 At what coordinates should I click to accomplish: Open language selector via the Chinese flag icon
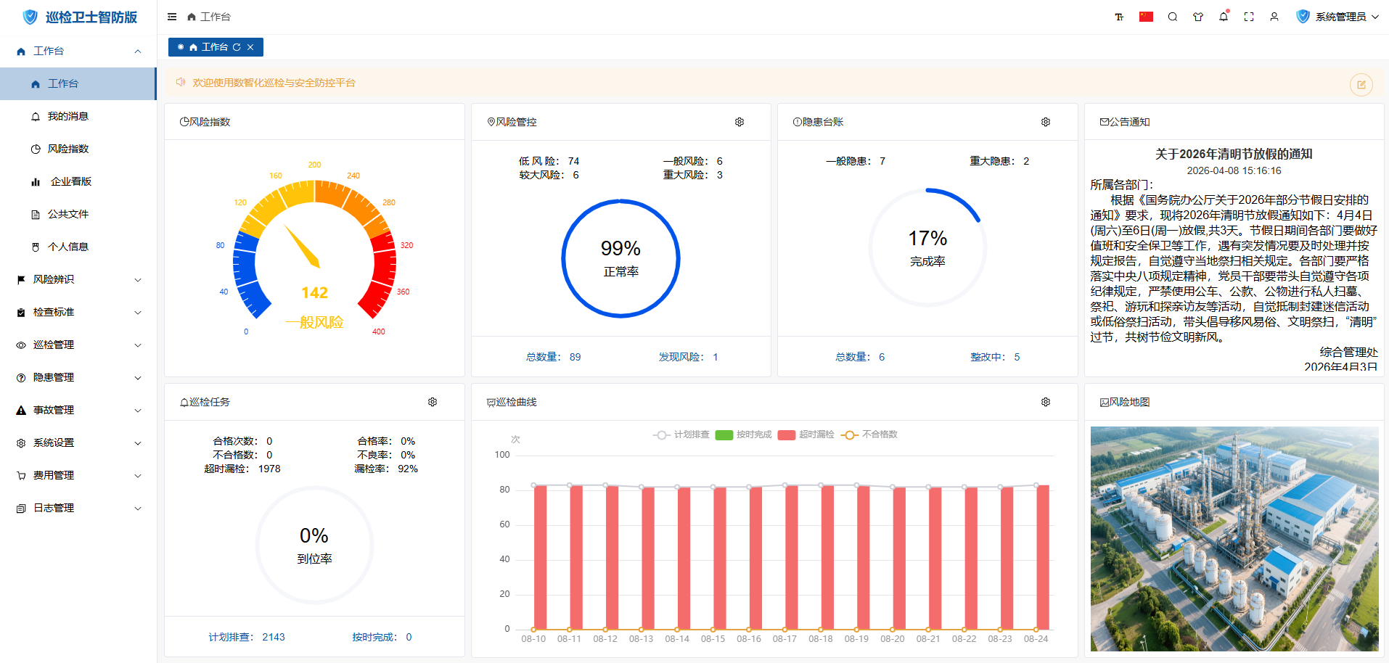pos(1146,17)
